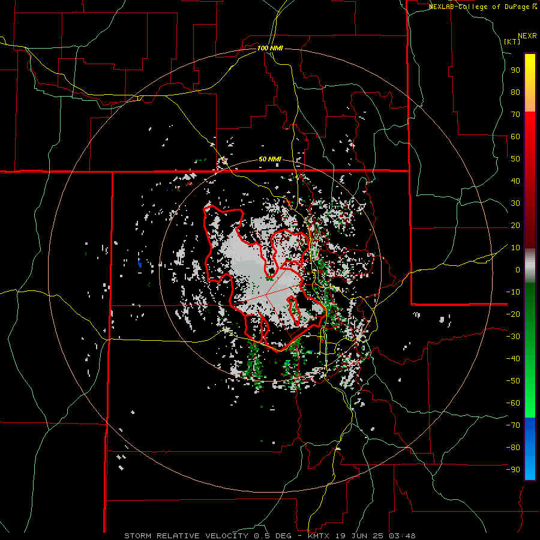Viewport: 540px width, 540px height.
Task: Pick the blue segment of the color bar
Action: (530, 449)
